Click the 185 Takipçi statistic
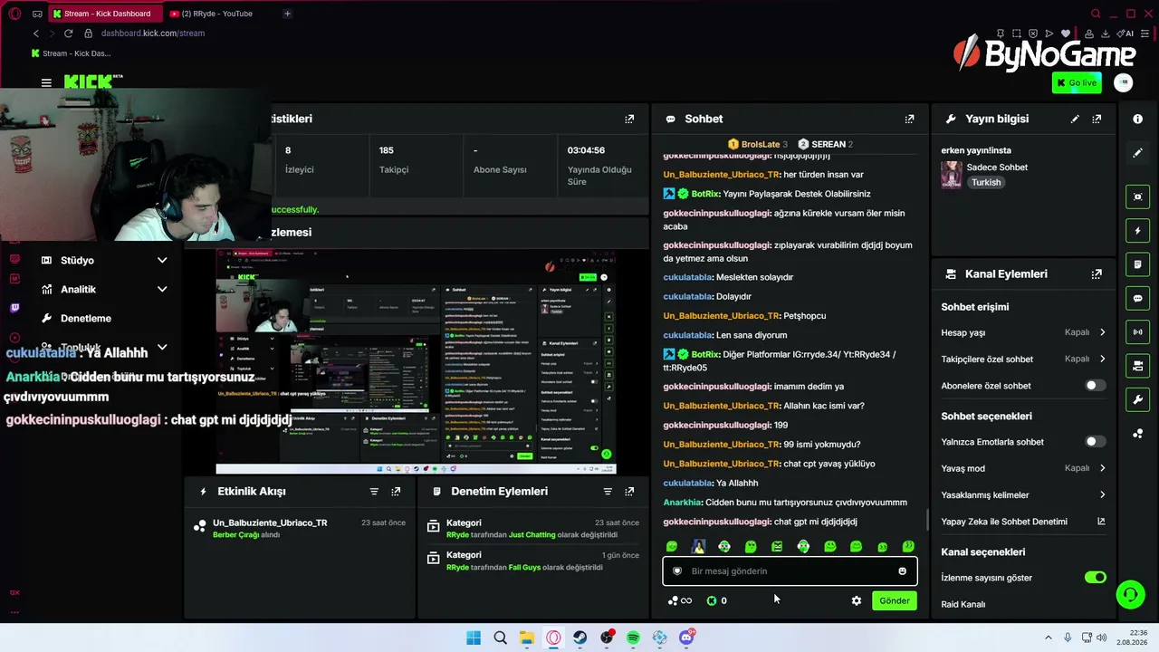Image resolution: width=1159 pixels, height=652 pixels. tap(394, 159)
